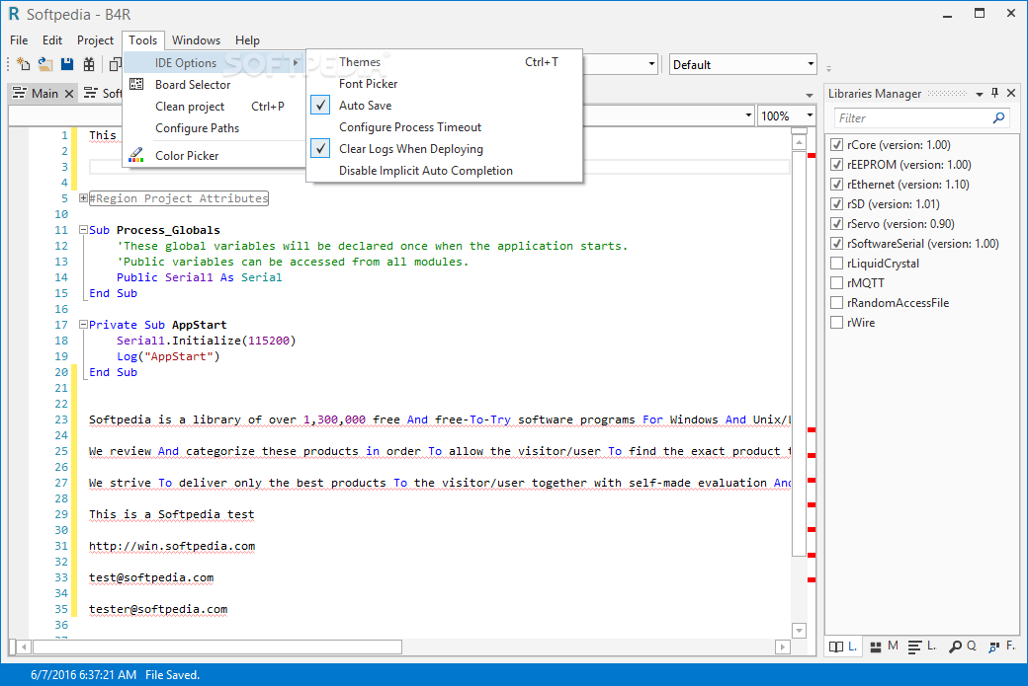Click the blue save floppy icon

coord(67,64)
